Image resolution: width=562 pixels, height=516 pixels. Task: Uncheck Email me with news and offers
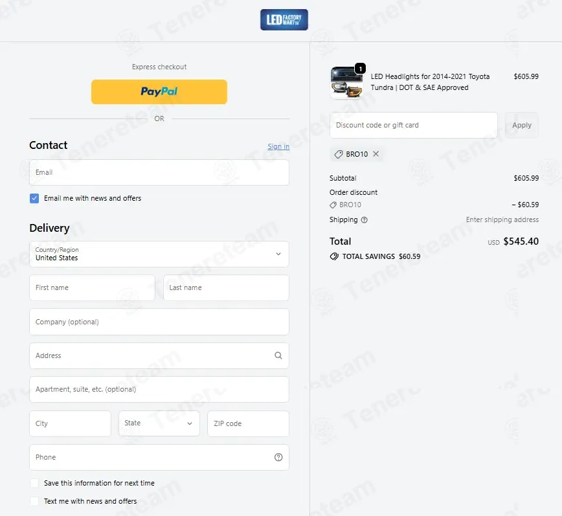click(x=34, y=198)
